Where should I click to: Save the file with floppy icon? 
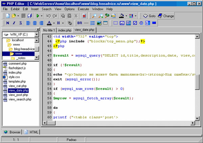tap(23, 16)
